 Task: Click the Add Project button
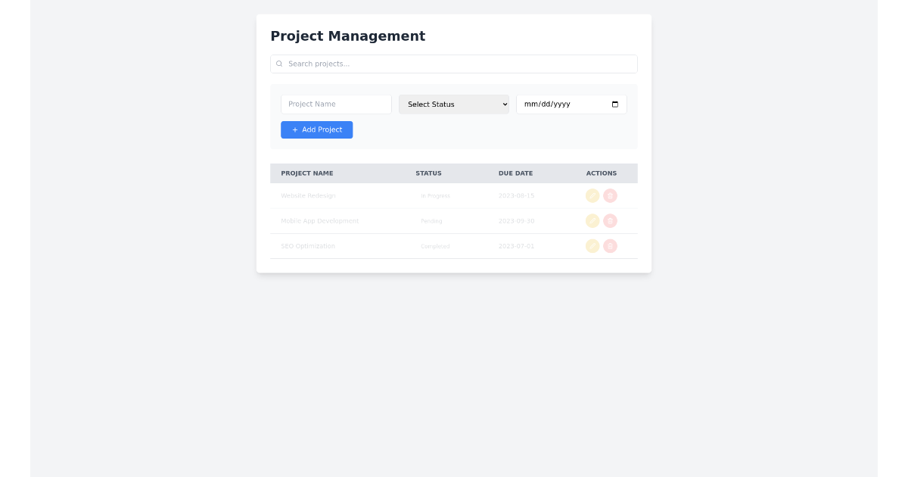[x=316, y=129]
